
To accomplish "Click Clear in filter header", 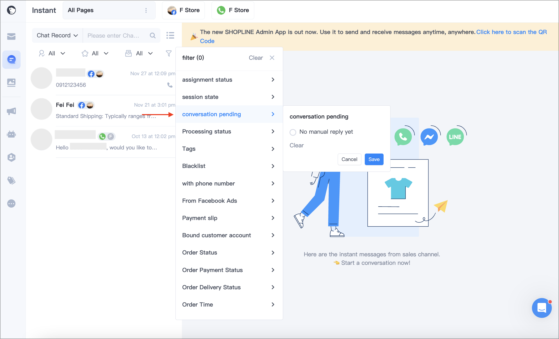I will pyautogui.click(x=256, y=58).
